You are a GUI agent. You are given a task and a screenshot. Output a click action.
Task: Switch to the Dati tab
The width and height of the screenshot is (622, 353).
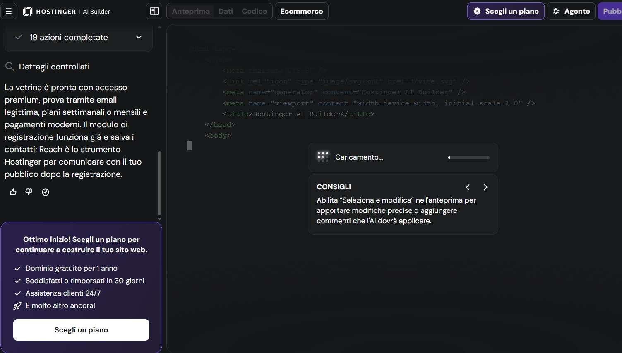coord(226,11)
